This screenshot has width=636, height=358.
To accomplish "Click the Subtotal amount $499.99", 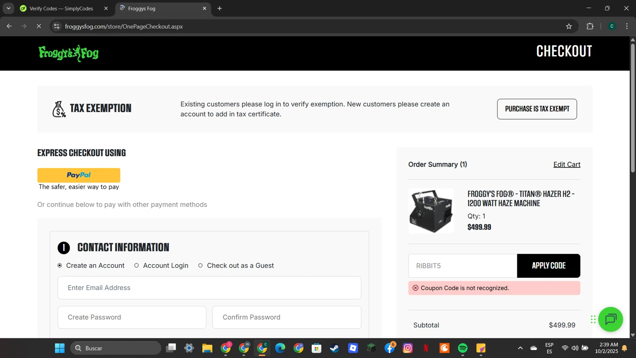I will (x=562, y=325).
